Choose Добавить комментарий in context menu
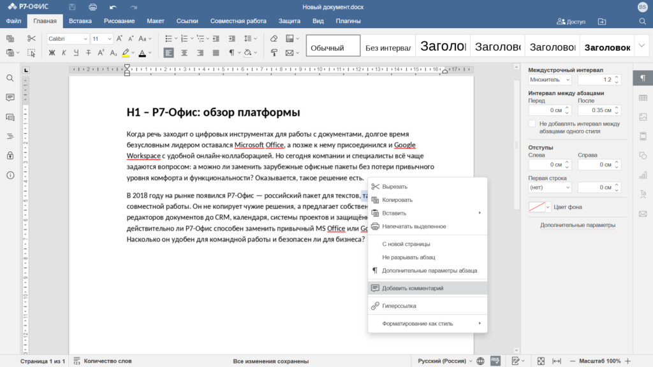The image size is (653, 367). (428, 288)
